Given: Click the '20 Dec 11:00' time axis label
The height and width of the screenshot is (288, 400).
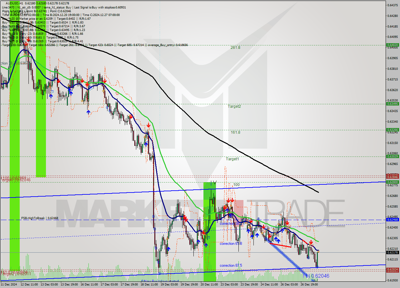Looking at the screenshot, I should click(209, 285).
